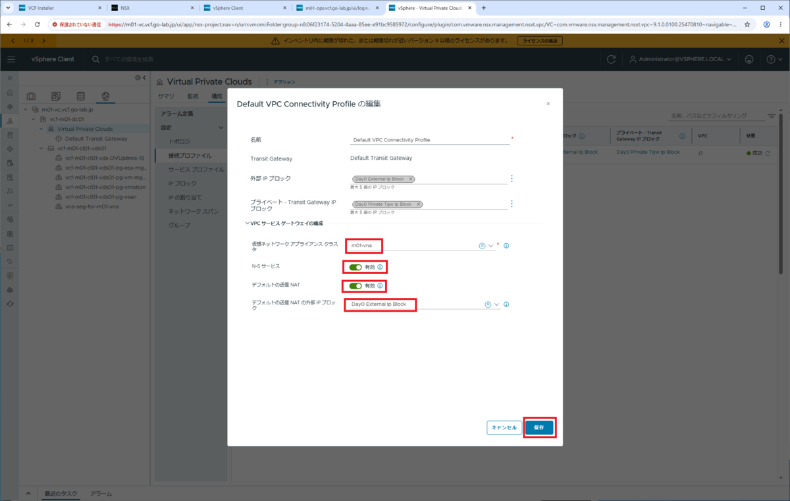Open actions menu for 外部 IP ブロック

point(512,179)
